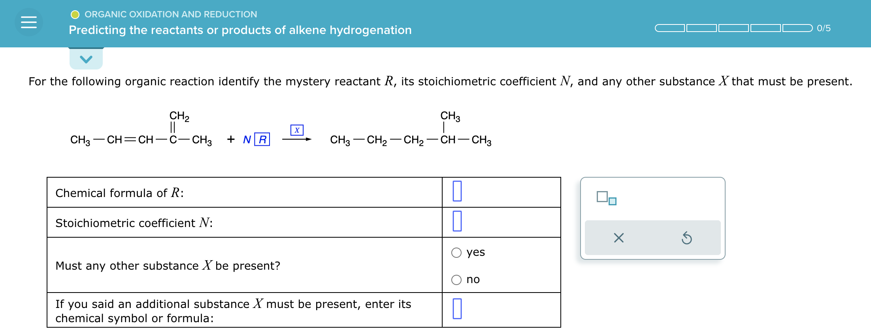Click the boxed X above the reaction arrow
871x334 pixels.
tap(298, 129)
